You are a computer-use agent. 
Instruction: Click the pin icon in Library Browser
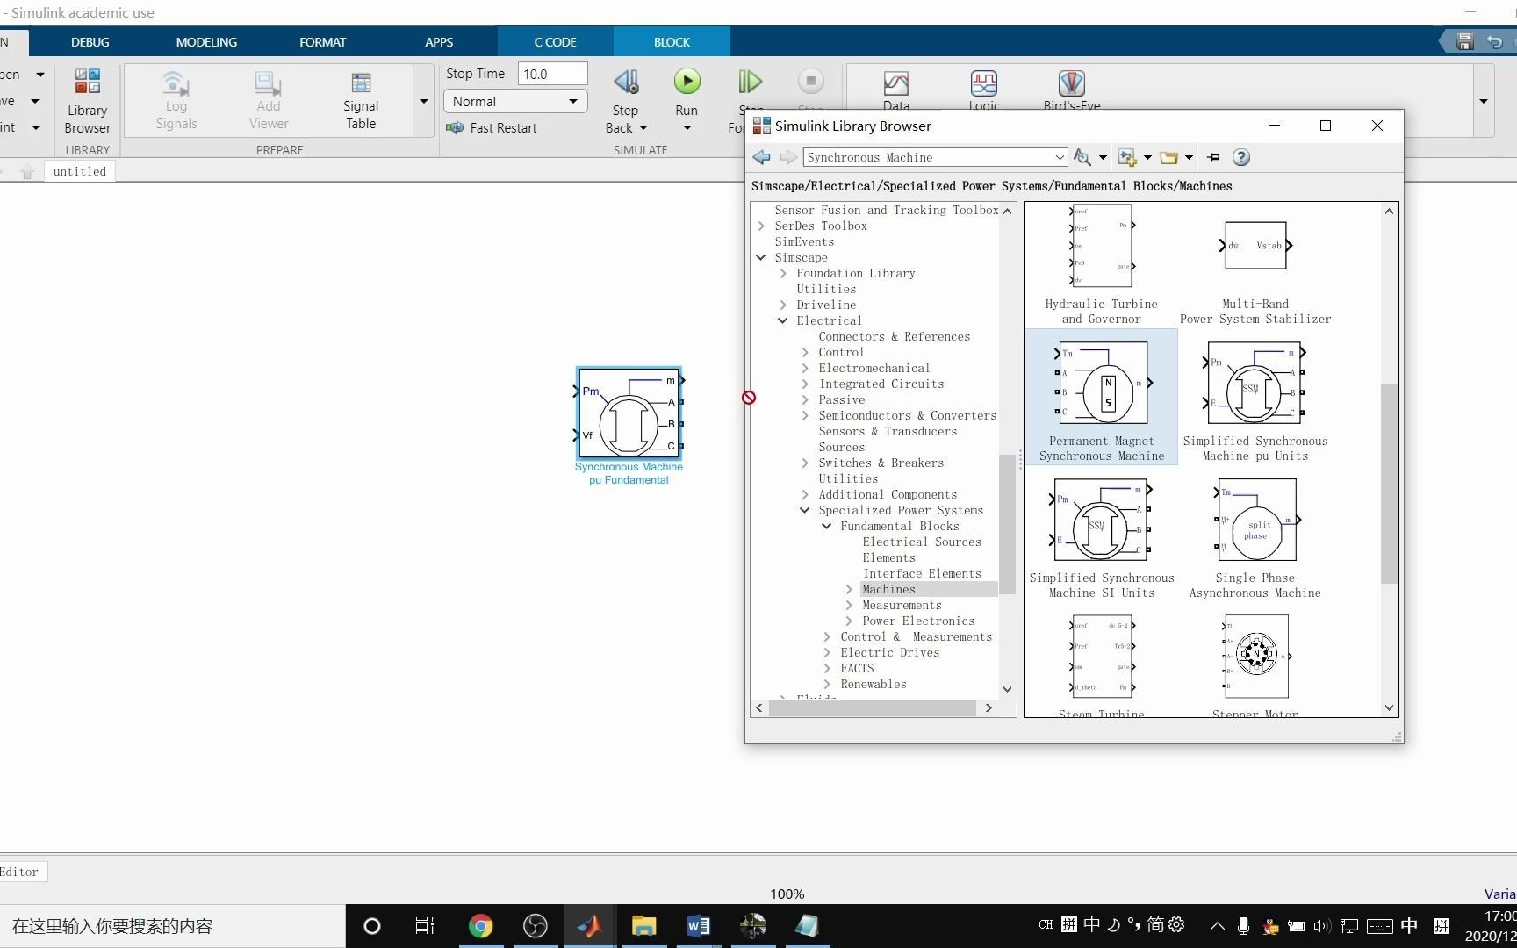pyautogui.click(x=1213, y=157)
